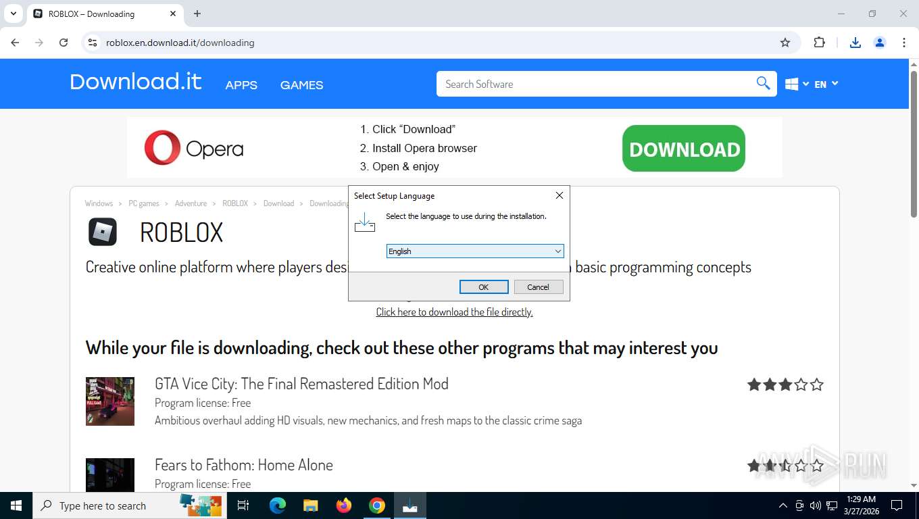Open the taskbar clock and date
Image resolution: width=919 pixels, height=519 pixels.
[x=861, y=505]
